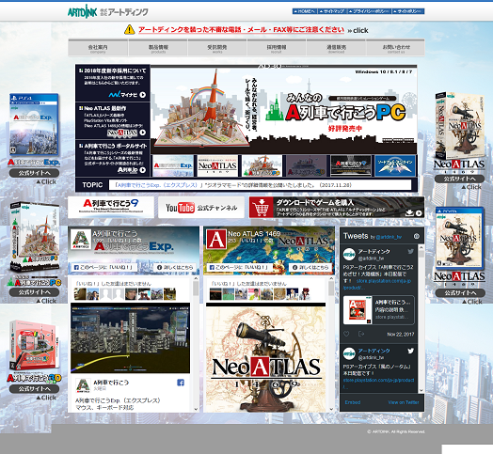The width and height of the screenshot is (493, 454).
Task: Click 詳しくはこちら on A列車で行こう widget
Action: pos(175,267)
